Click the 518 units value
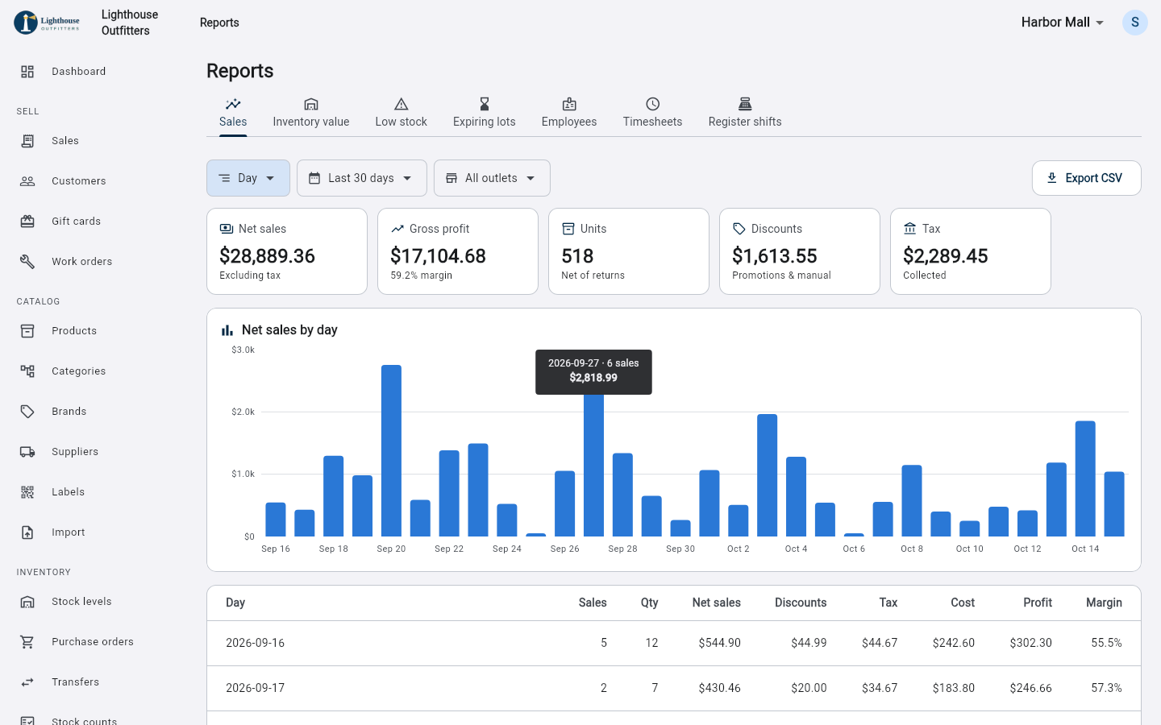The image size is (1161, 725). pyautogui.click(x=577, y=256)
